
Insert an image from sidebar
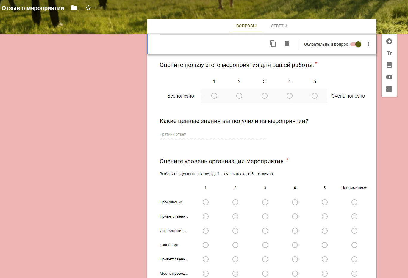tap(389, 65)
